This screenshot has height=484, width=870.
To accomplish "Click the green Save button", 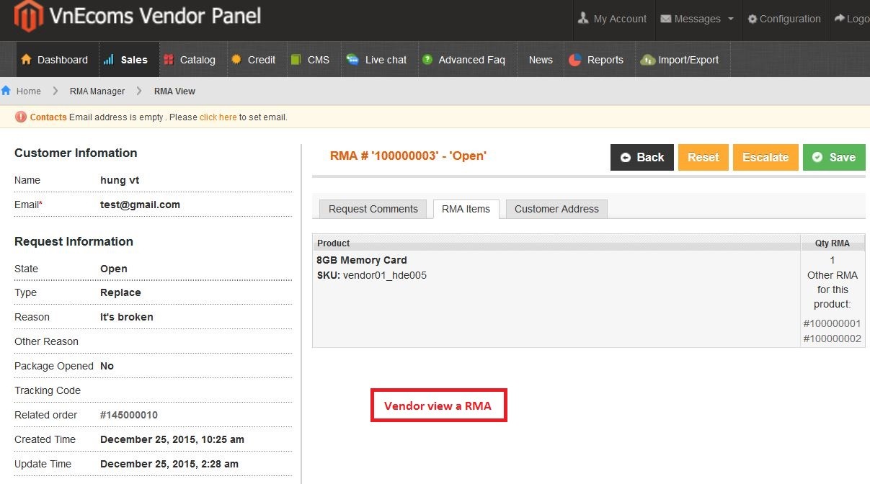I will click(x=834, y=157).
